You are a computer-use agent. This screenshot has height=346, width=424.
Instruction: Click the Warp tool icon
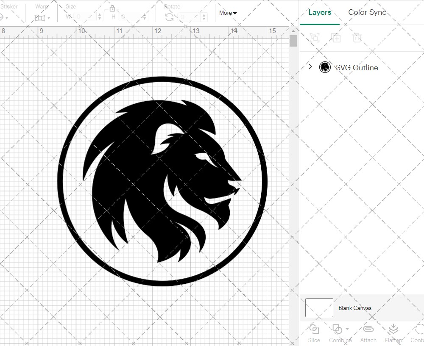tap(40, 18)
